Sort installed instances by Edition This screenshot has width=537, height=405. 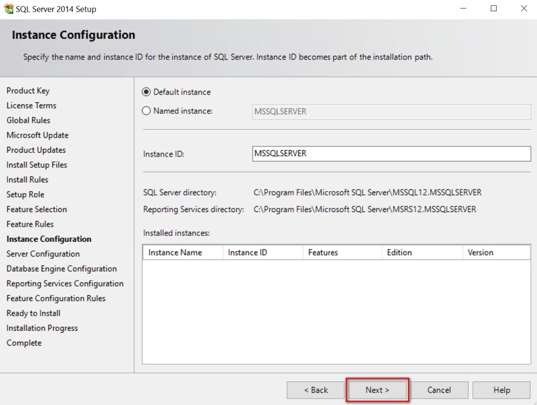pos(422,252)
